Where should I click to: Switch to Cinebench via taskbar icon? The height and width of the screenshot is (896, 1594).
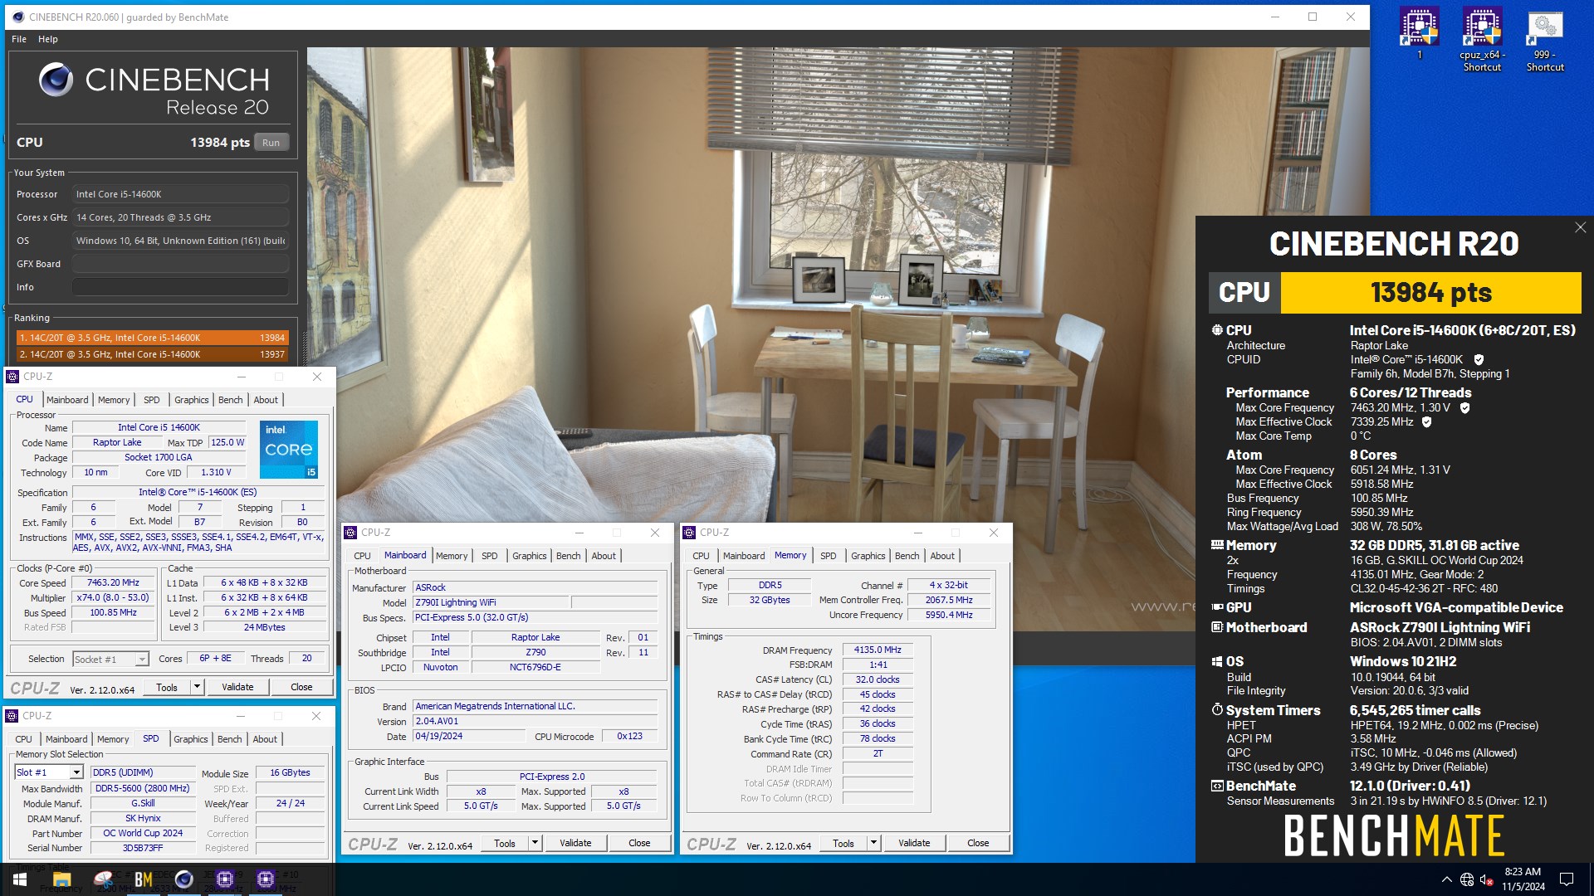click(184, 879)
